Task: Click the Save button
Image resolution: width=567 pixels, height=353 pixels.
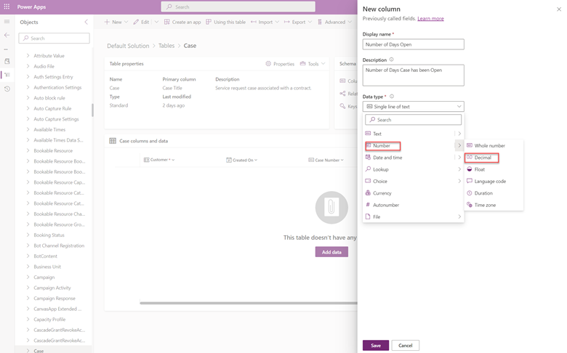Action: [x=375, y=345]
